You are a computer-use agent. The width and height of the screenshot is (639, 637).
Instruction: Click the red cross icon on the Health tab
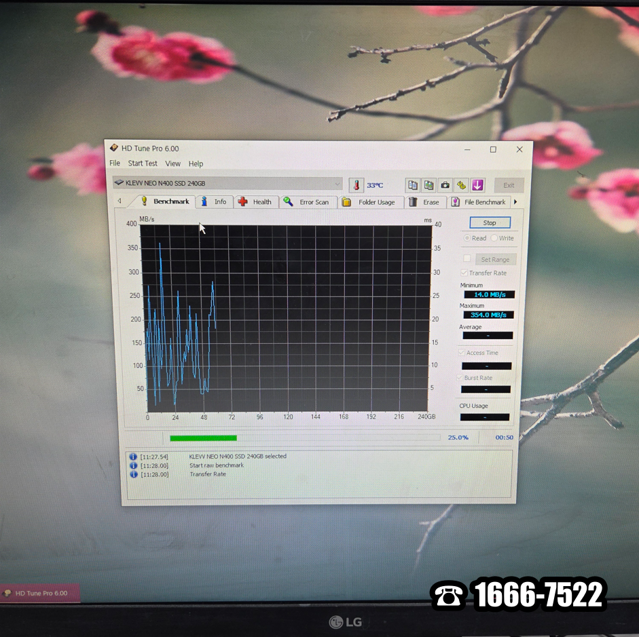[x=243, y=201]
